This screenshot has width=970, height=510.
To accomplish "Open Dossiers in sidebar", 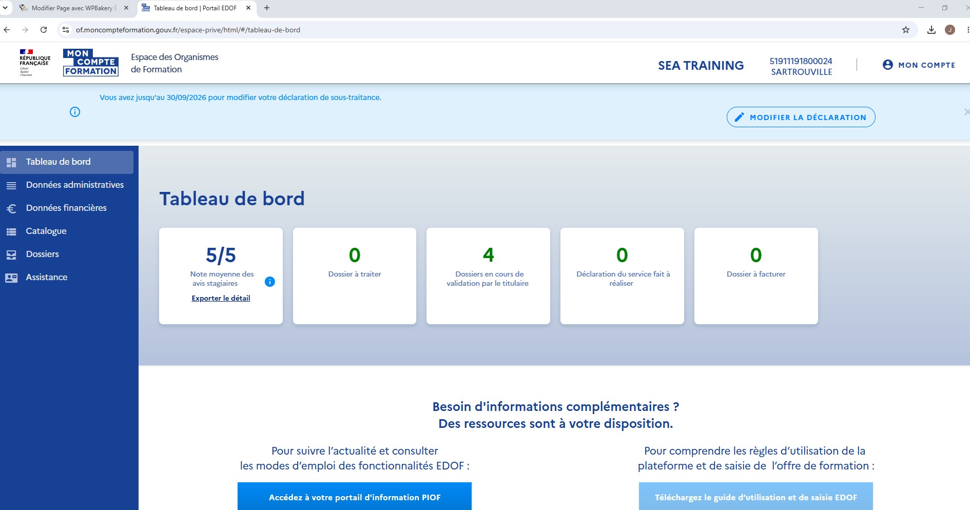I will click(43, 254).
